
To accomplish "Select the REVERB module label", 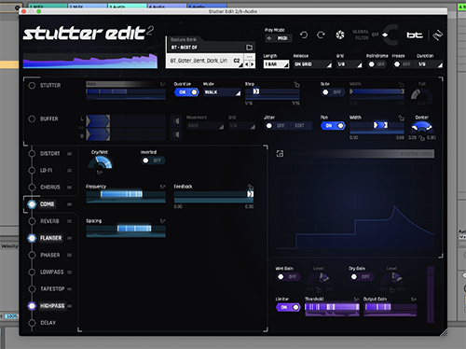I will [49, 221].
